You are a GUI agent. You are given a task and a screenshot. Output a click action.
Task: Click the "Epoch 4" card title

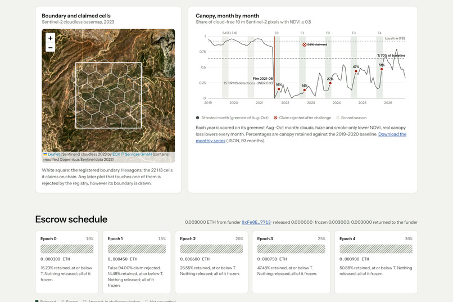pyautogui.click(x=347, y=238)
